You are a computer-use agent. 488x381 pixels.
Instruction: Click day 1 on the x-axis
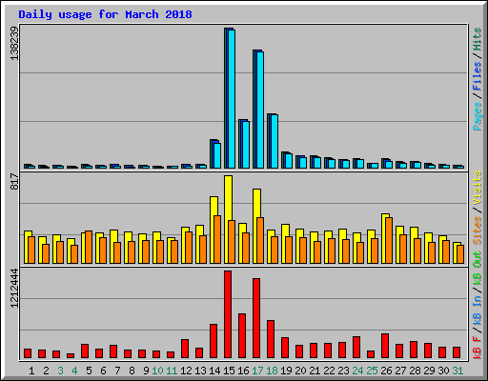(31, 371)
